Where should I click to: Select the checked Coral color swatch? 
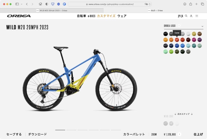(177, 40)
